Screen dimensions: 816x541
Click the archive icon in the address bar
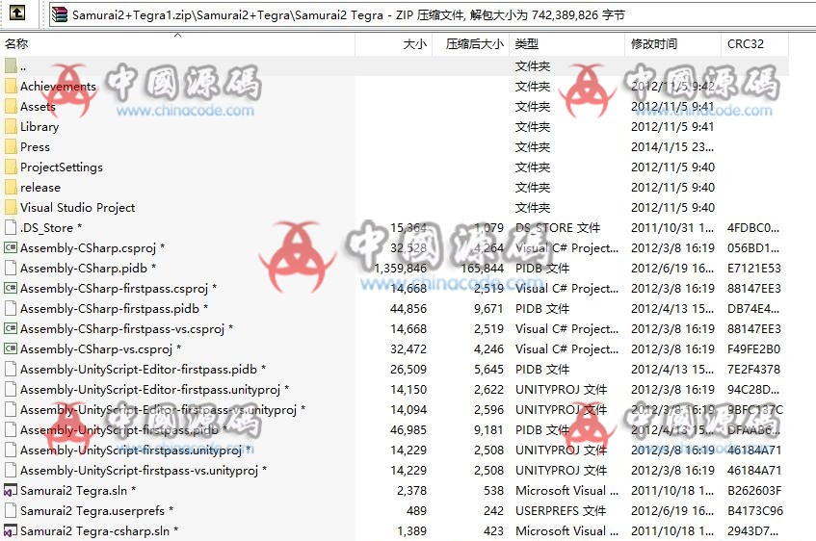60,14
